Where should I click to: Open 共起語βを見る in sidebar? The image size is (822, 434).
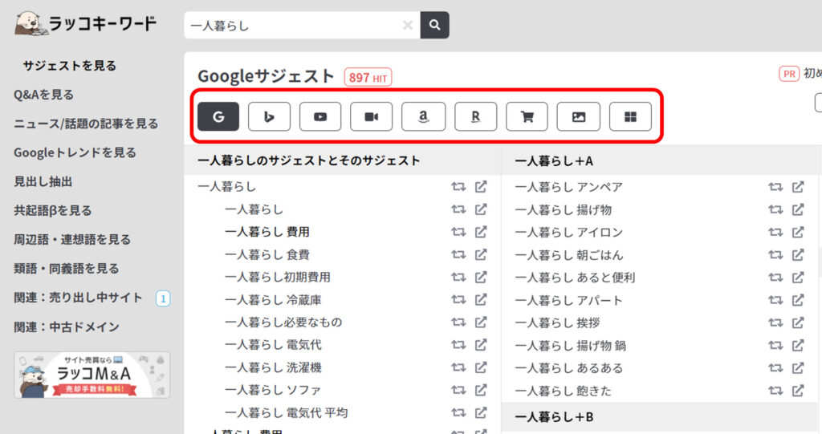53,210
